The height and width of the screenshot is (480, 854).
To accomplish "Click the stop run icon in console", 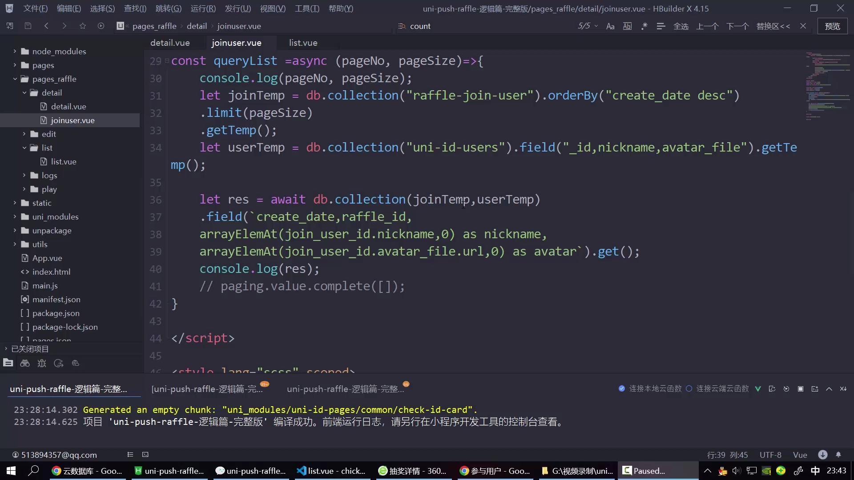I will point(801,389).
